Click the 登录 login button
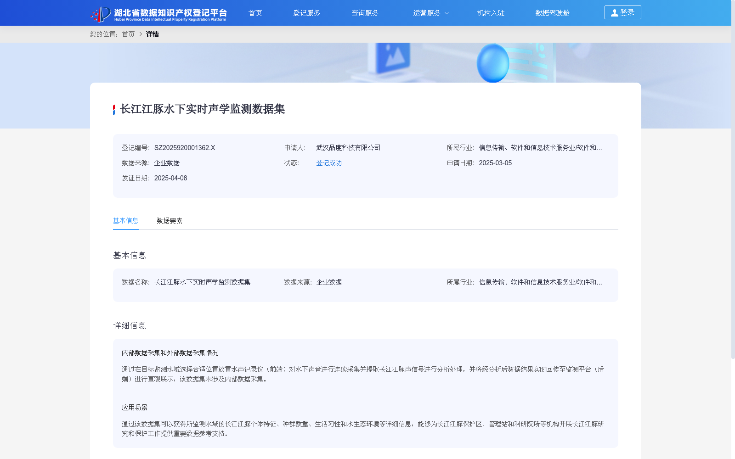The width and height of the screenshot is (735, 459). [x=622, y=12]
